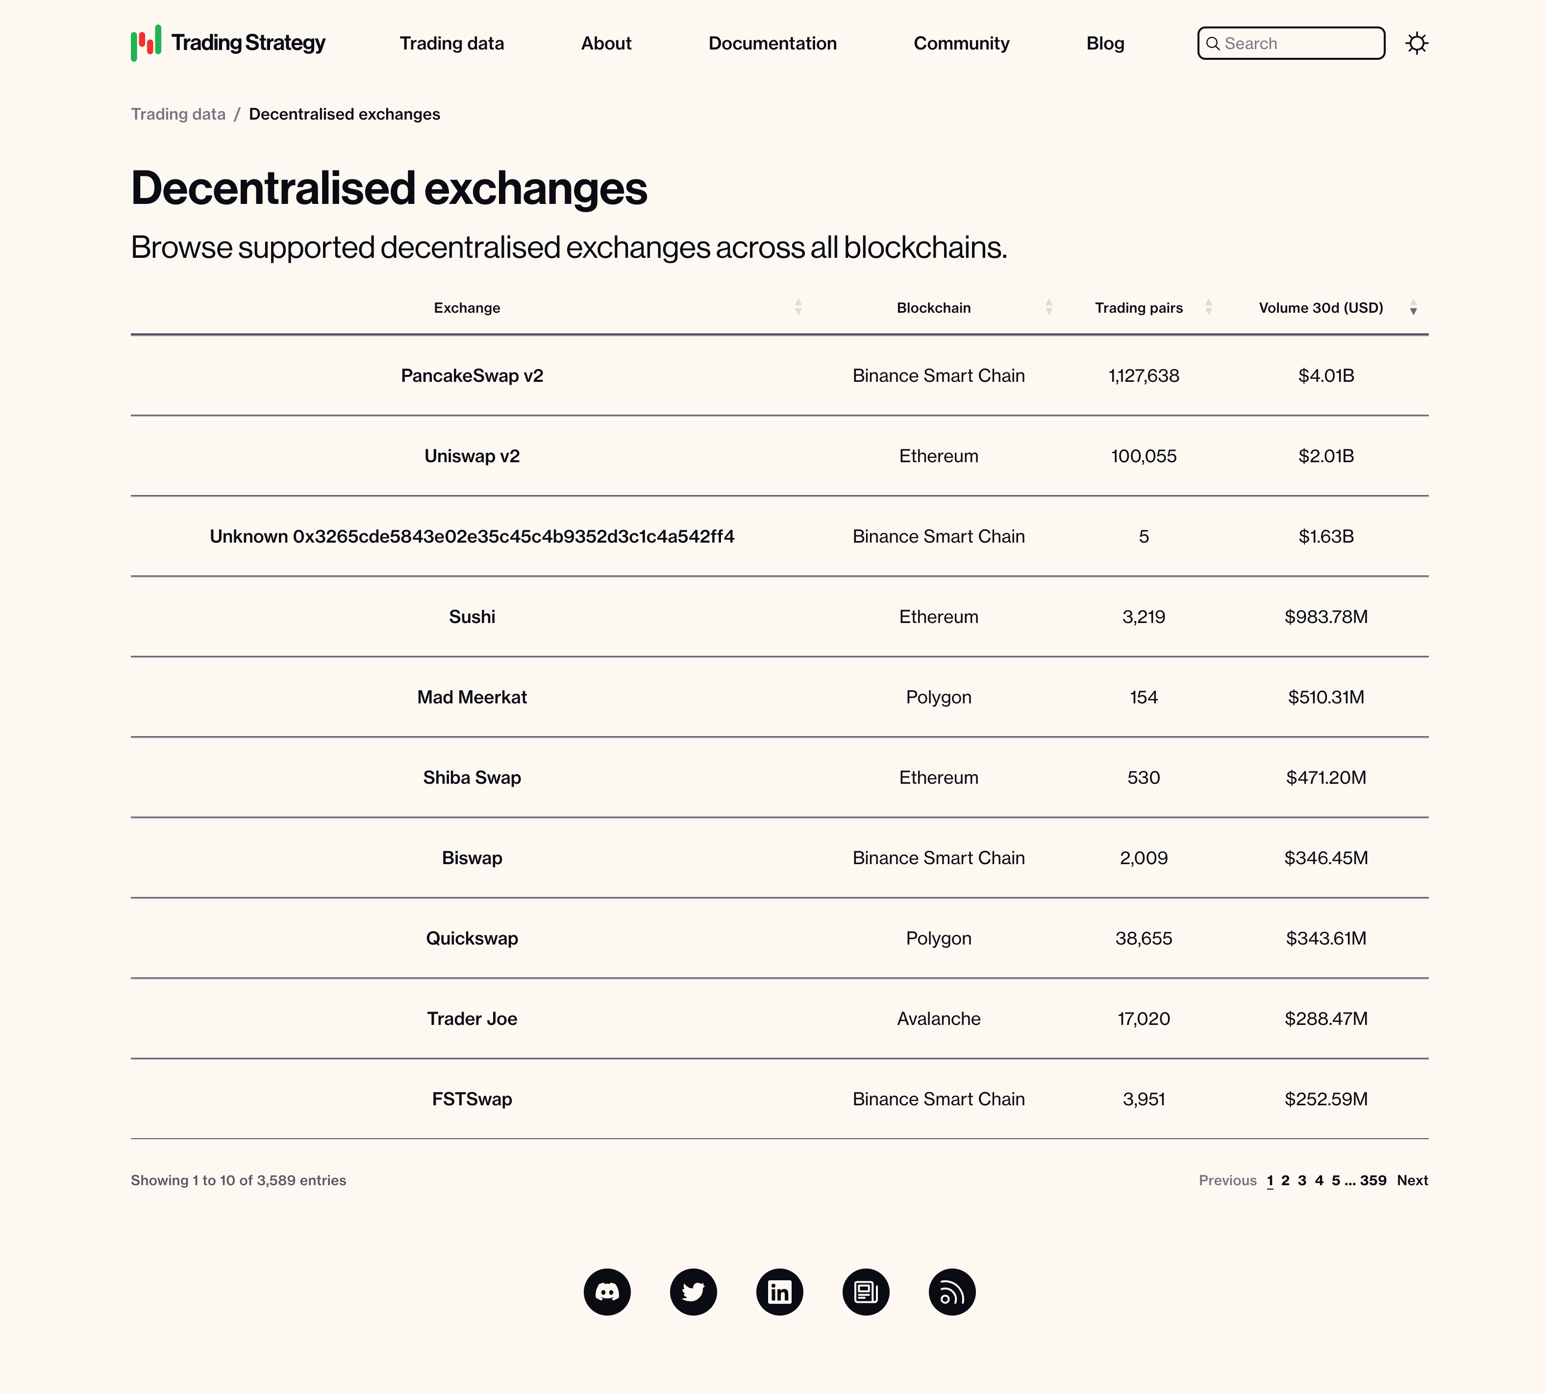Open the LinkedIn page icon
The height and width of the screenshot is (1394, 1545).
click(780, 1292)
